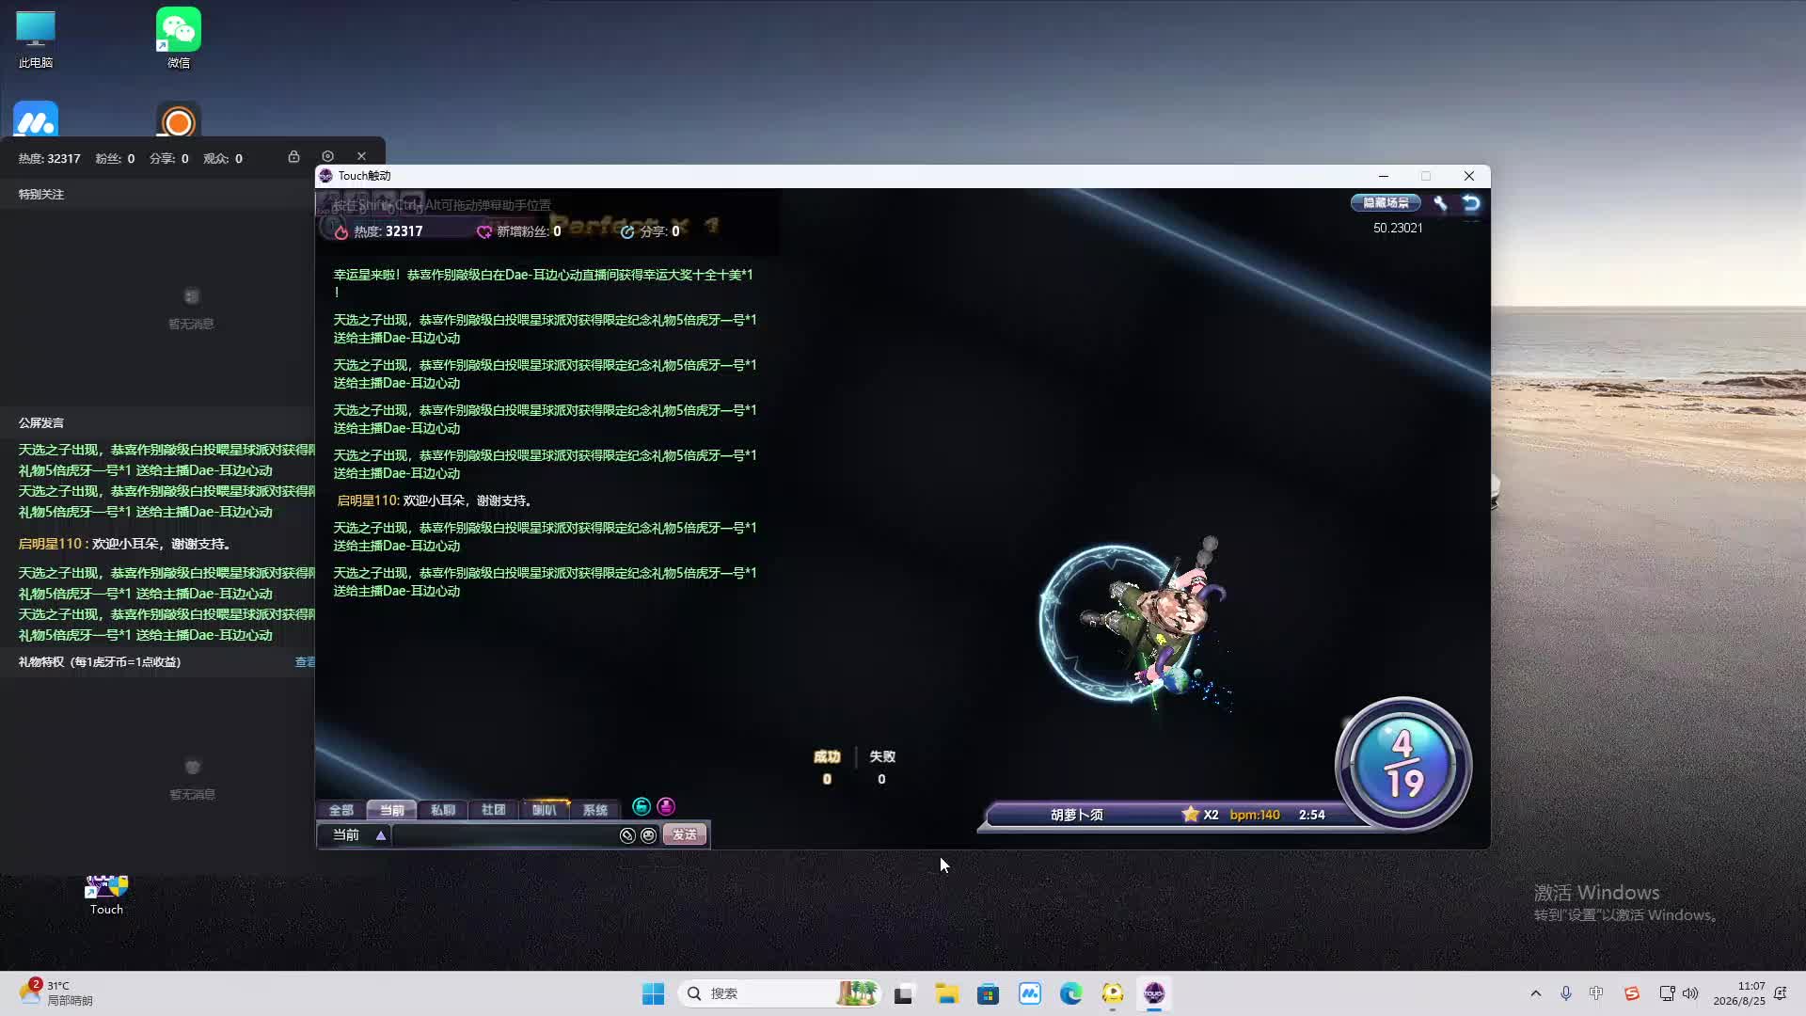Click the 粉丝: 0 stat in the helper panel
Image resolution: width=1806 pixels, height=1016 pixels.
pos(115,159)
